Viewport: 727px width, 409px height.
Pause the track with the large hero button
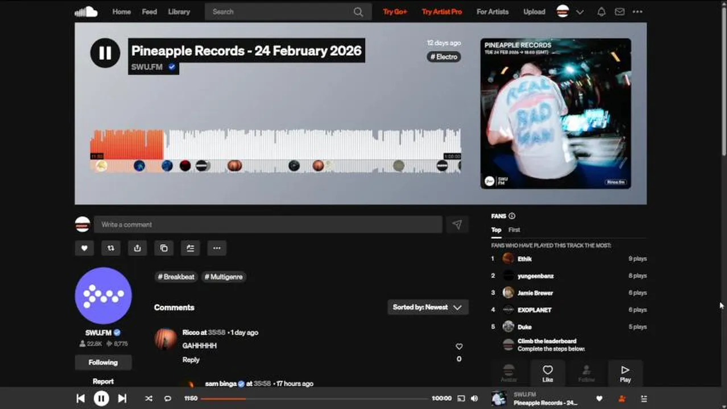[105, 53]
